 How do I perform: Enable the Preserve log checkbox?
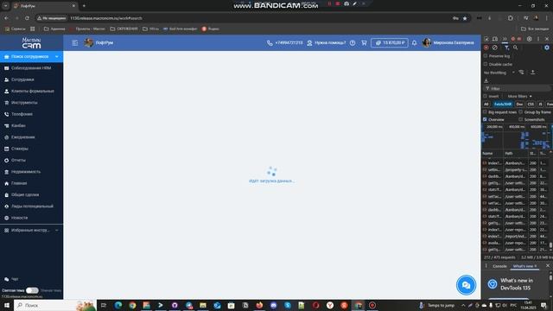pyautogui.click(x=486, y=56)
